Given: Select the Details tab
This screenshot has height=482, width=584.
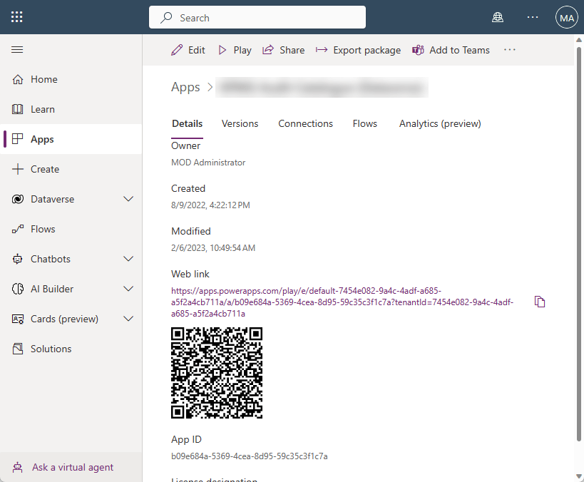Looking at the screenshot, I should click(x=187, y=123).
